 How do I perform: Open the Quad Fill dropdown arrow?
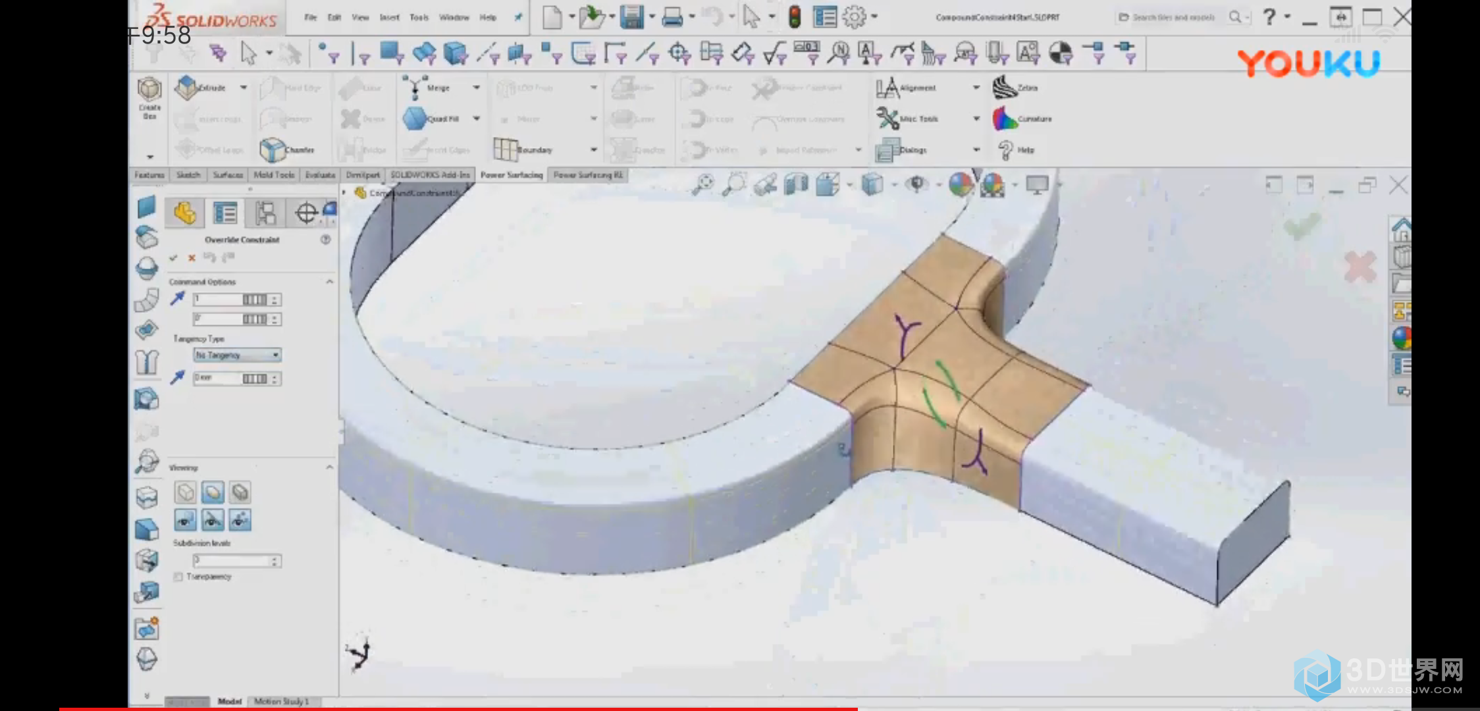point(476,118)
